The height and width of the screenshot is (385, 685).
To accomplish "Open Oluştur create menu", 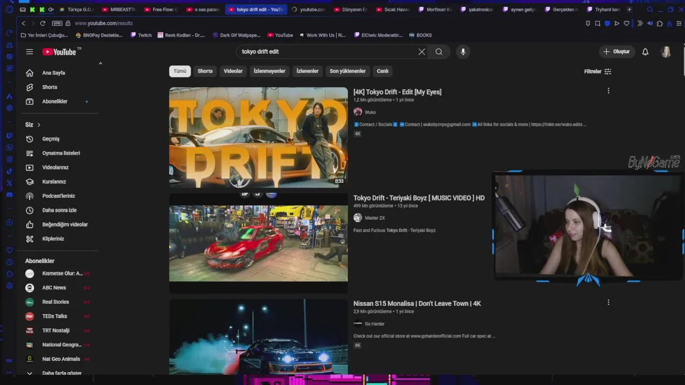I will coord(617,52).
